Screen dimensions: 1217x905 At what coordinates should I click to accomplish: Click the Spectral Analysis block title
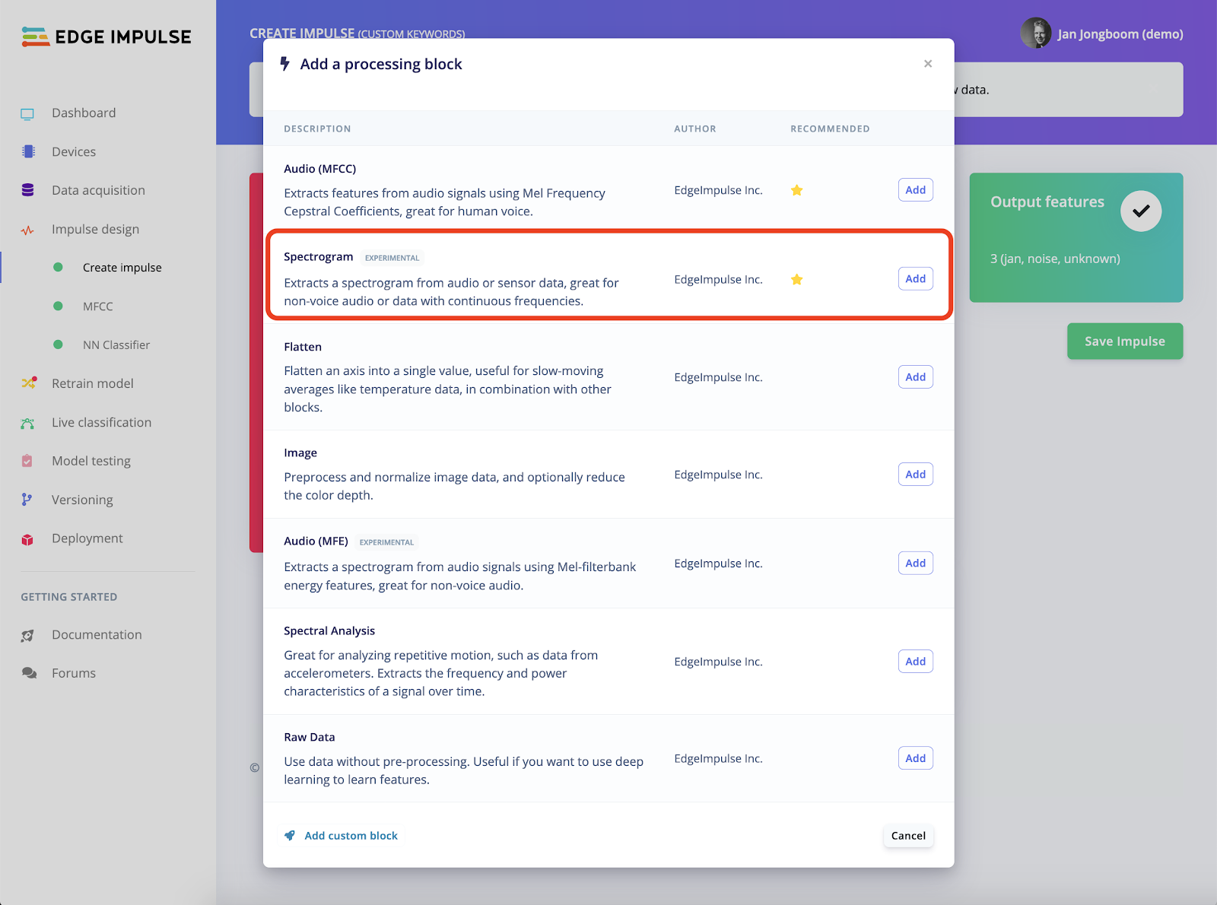tap(329, 631)
